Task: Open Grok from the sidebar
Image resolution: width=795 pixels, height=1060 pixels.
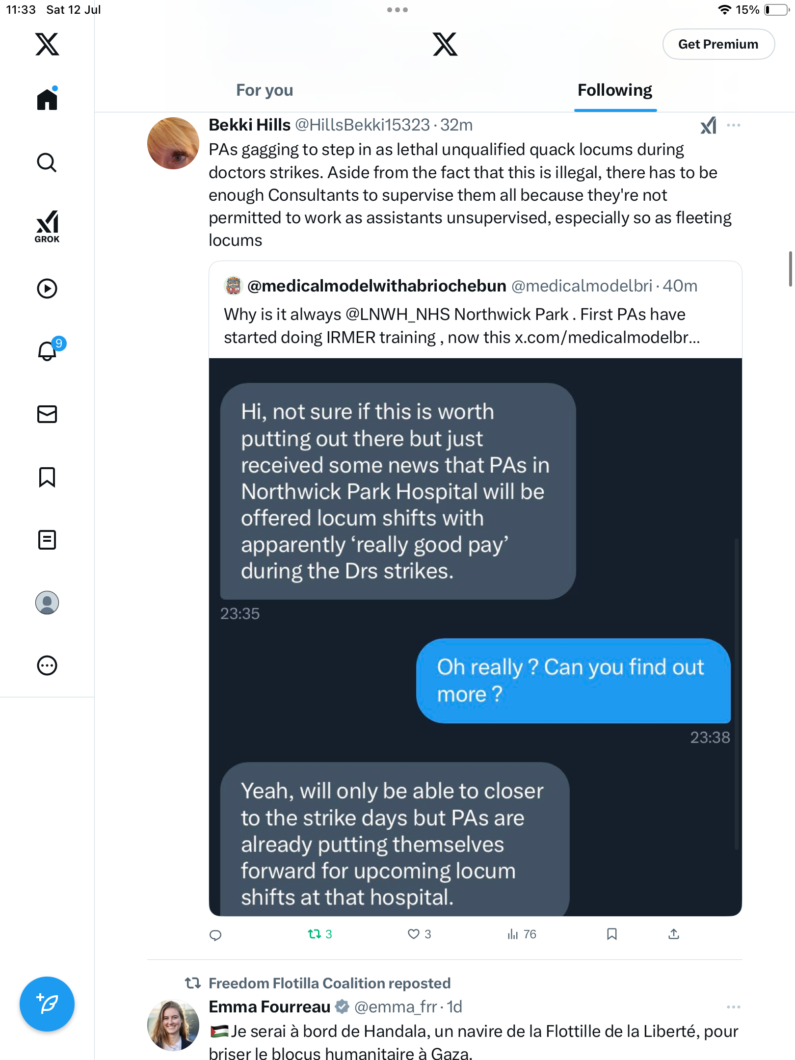Action: [47, 226]
